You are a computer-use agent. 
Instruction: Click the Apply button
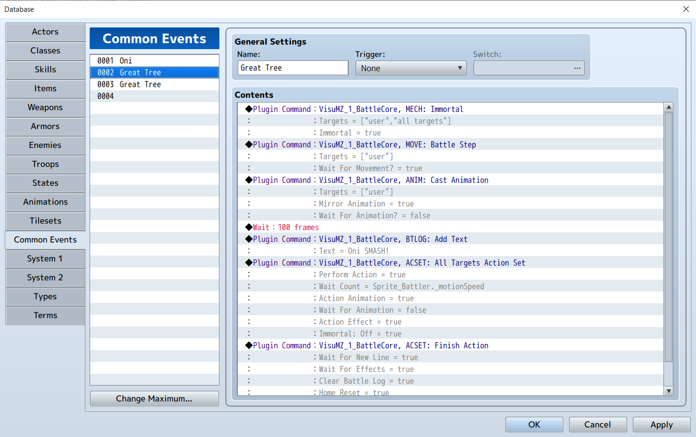tap(662, 424)
